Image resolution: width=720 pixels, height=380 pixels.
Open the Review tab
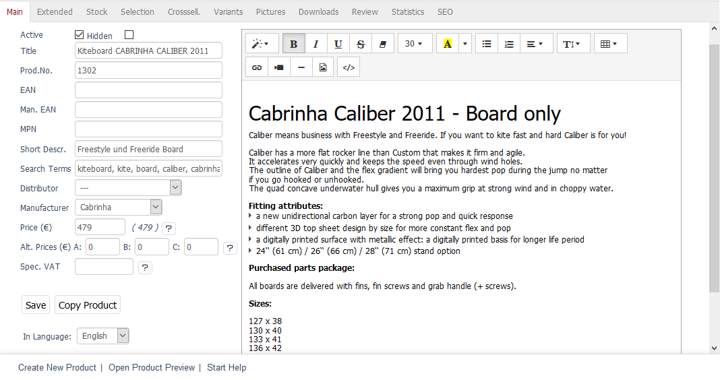coord(365,12)
